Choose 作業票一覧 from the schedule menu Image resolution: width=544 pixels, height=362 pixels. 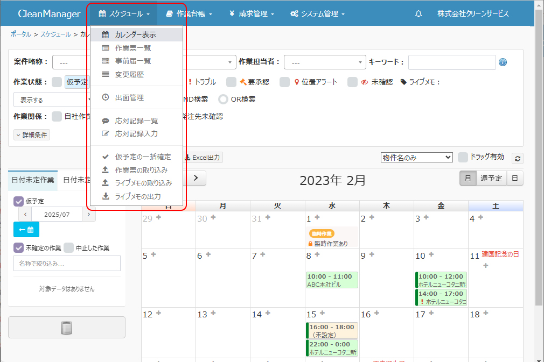(132, 48)
